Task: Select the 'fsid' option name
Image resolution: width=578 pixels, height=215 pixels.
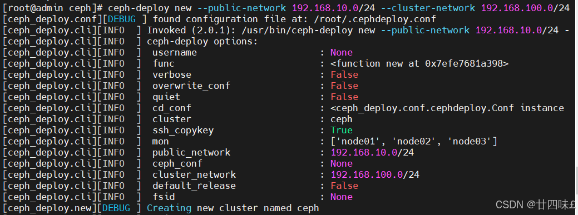Action: point(164,197)
